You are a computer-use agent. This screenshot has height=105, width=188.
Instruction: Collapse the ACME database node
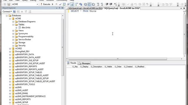10,19
